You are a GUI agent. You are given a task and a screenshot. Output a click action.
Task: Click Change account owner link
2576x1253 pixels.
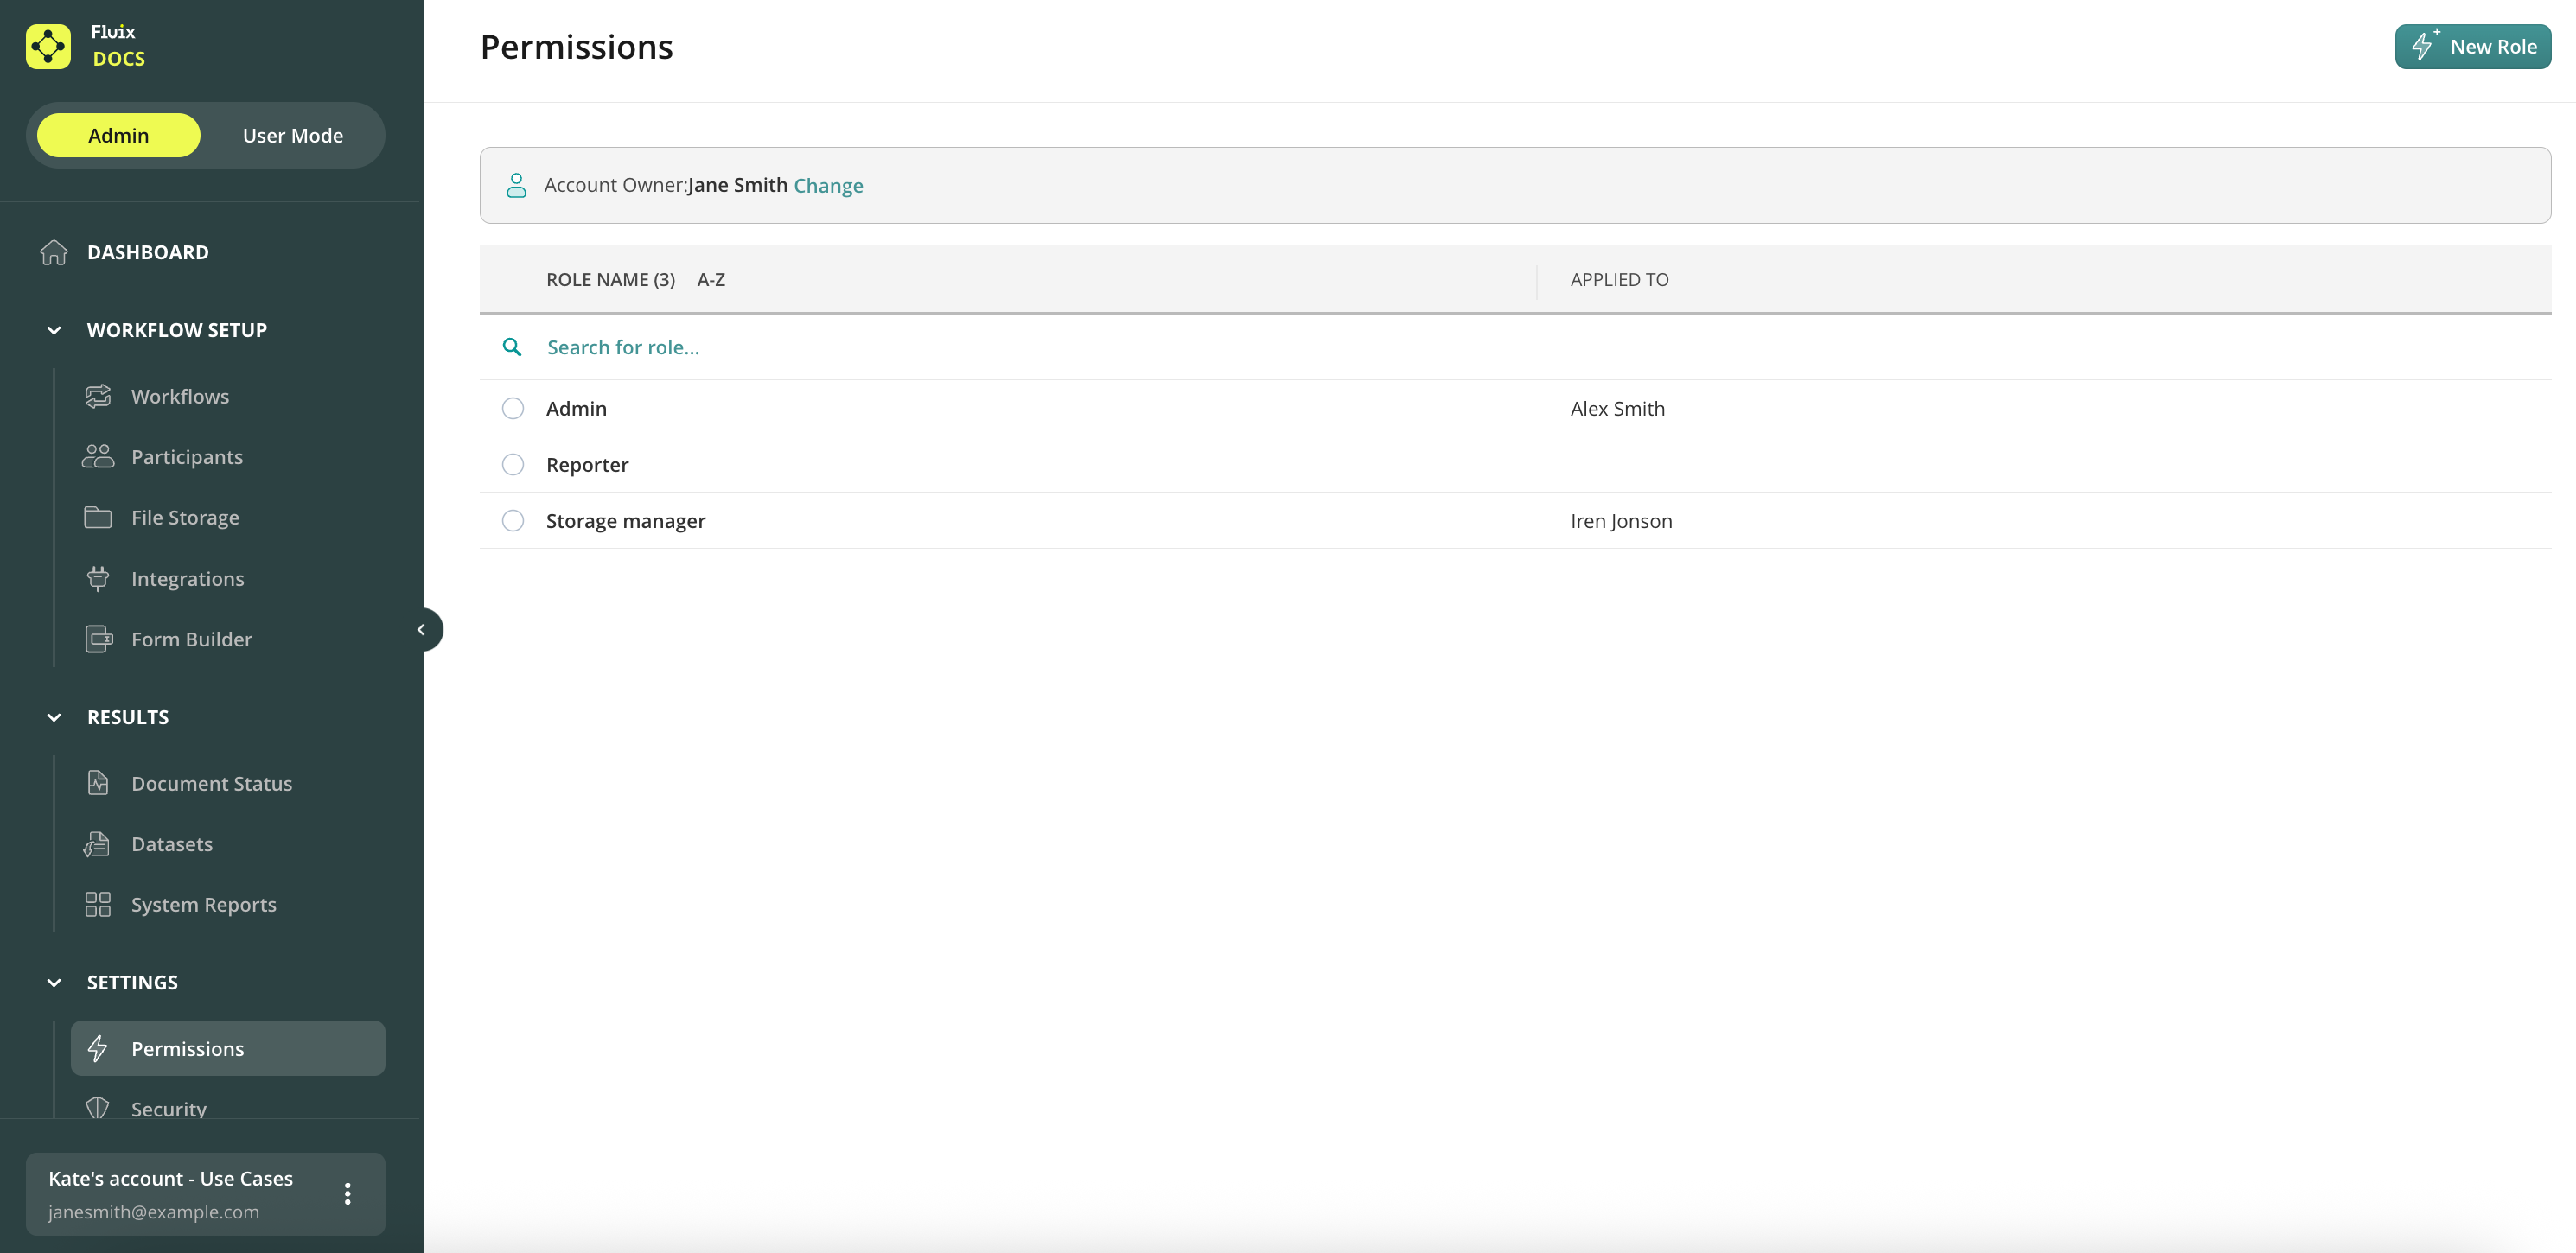click(x=828, y=186)
